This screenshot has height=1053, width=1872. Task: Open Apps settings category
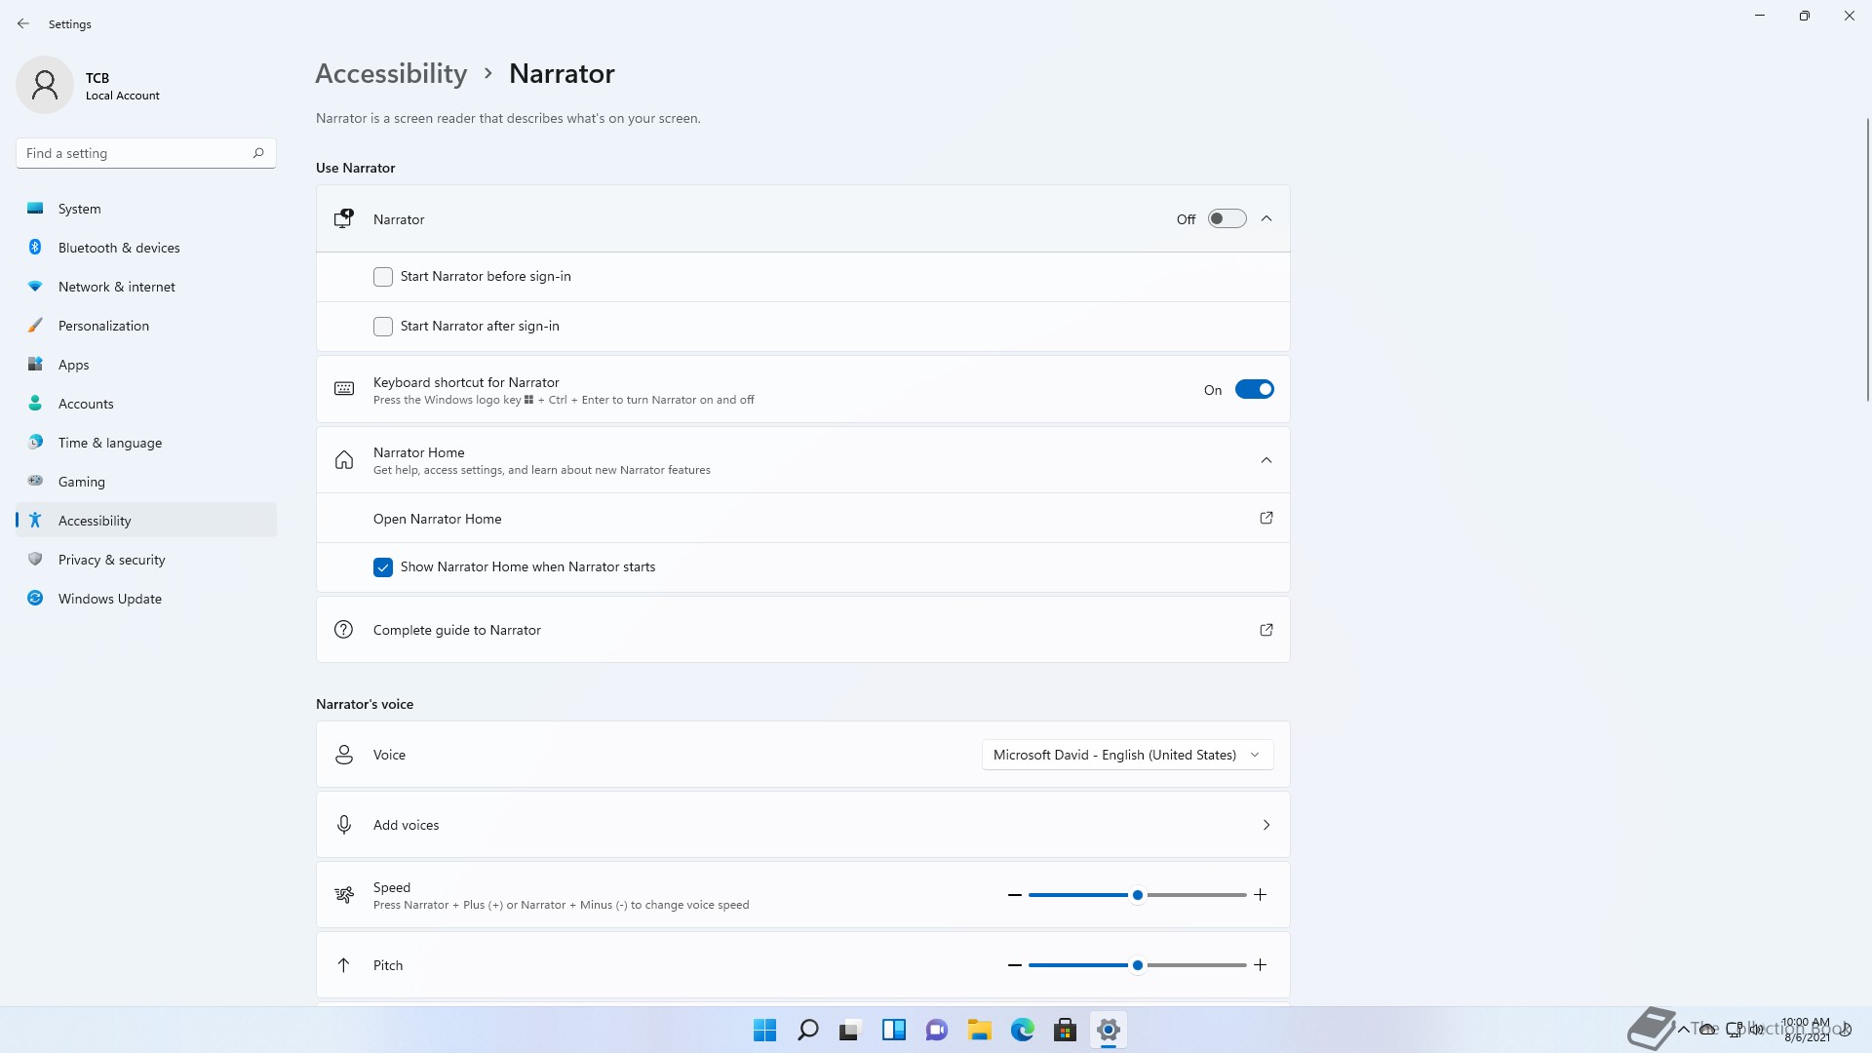146,365
